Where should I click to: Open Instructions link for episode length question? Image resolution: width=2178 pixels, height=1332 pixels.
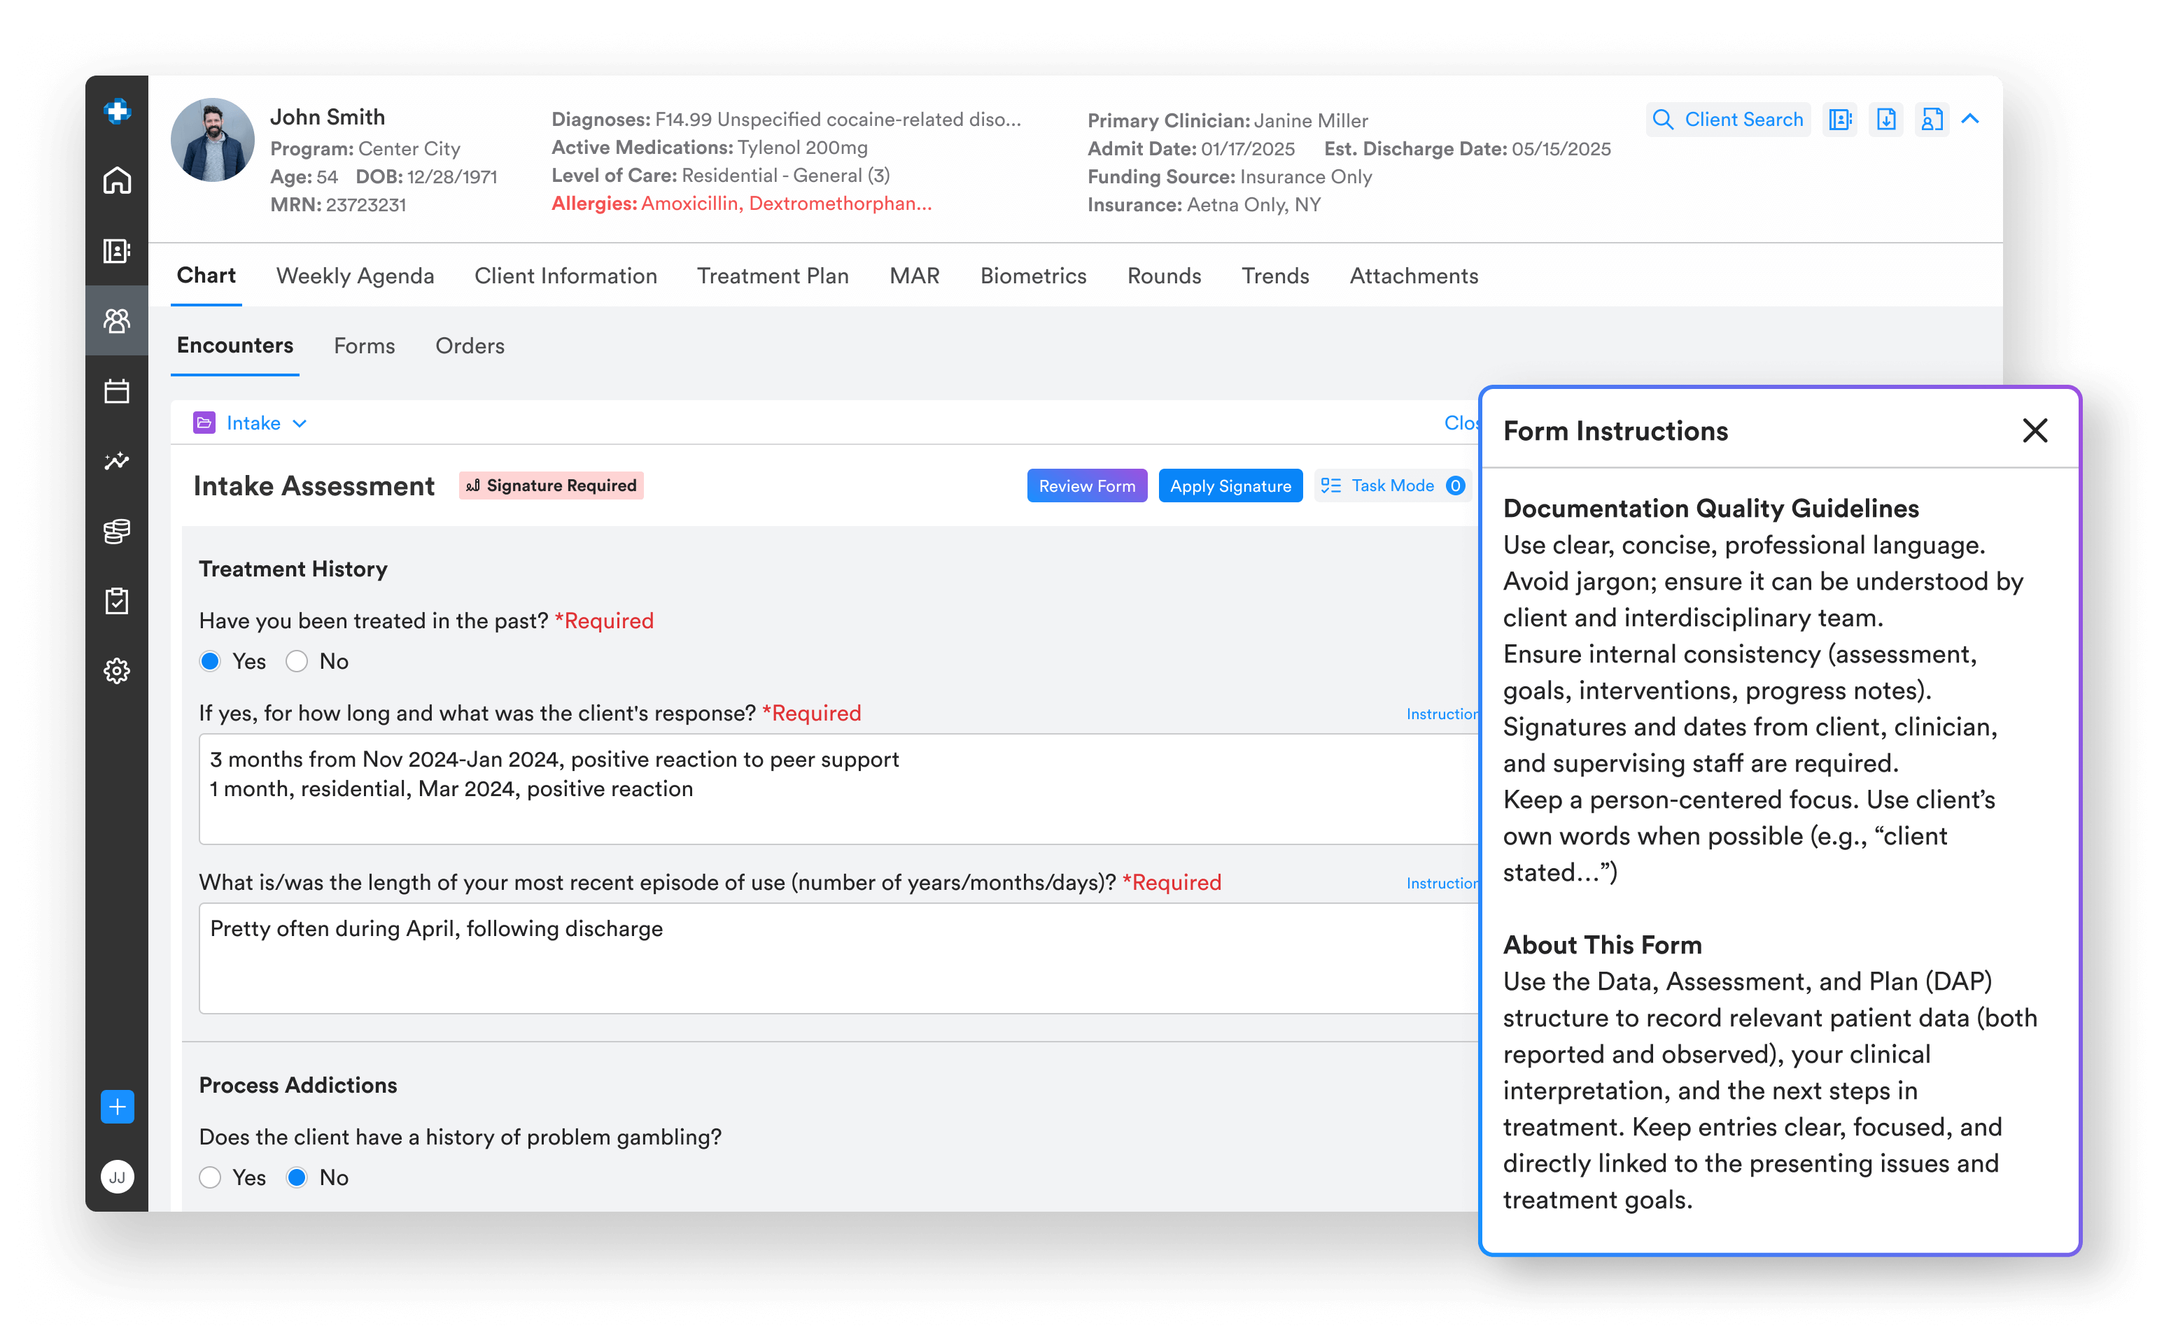click(x=1442, y=884)
